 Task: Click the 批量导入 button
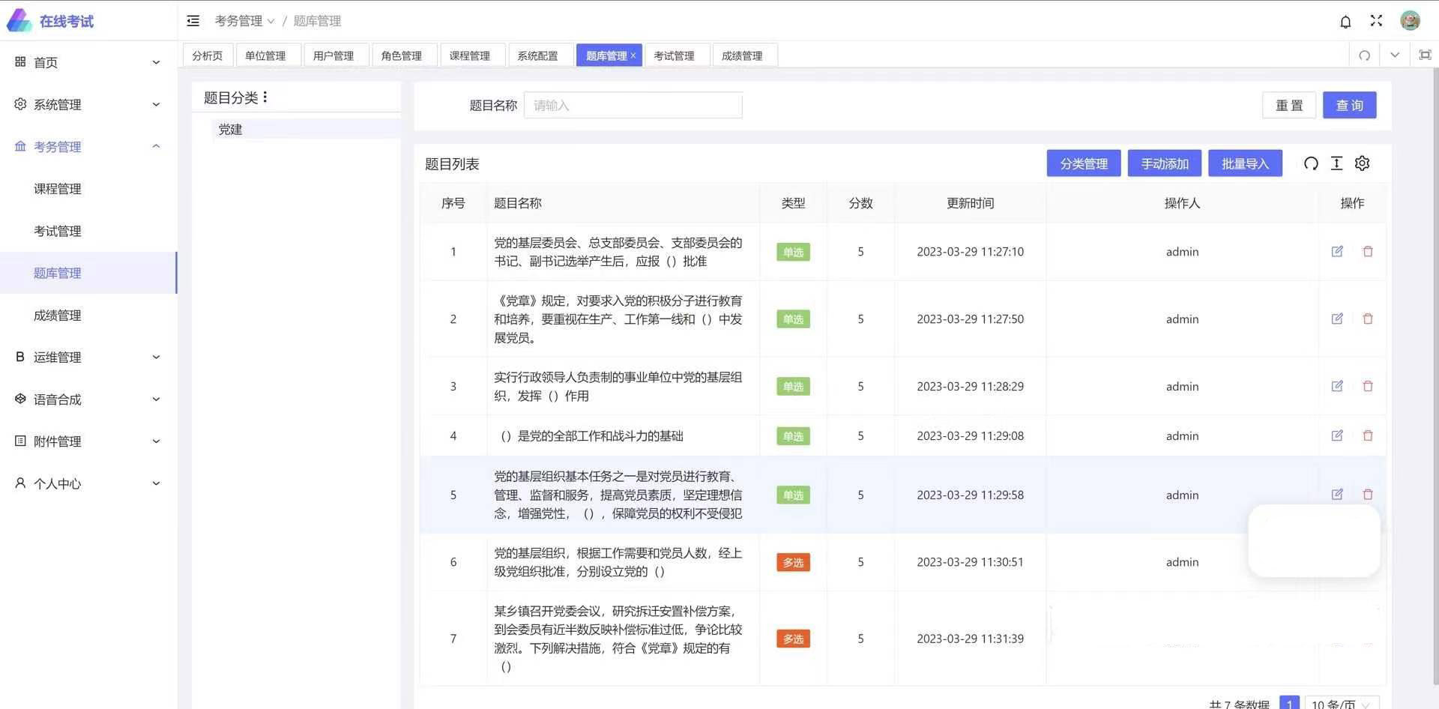[1245, 163]
